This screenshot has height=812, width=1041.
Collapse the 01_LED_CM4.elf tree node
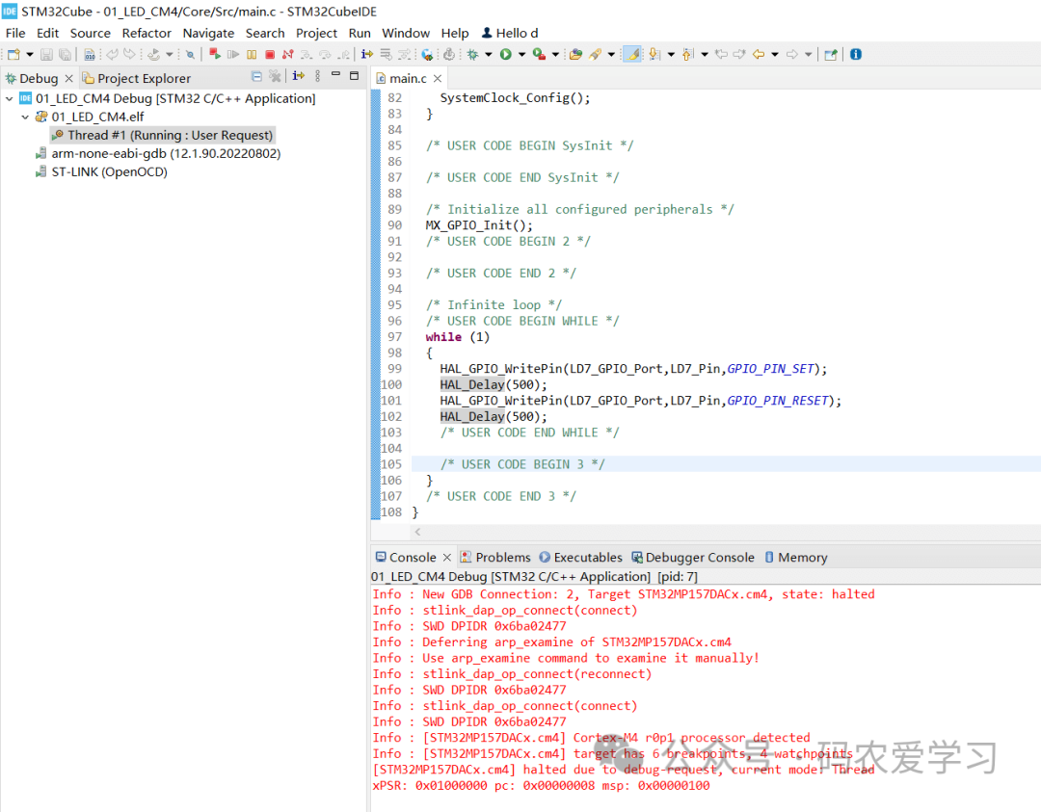[x=25, y=117]
